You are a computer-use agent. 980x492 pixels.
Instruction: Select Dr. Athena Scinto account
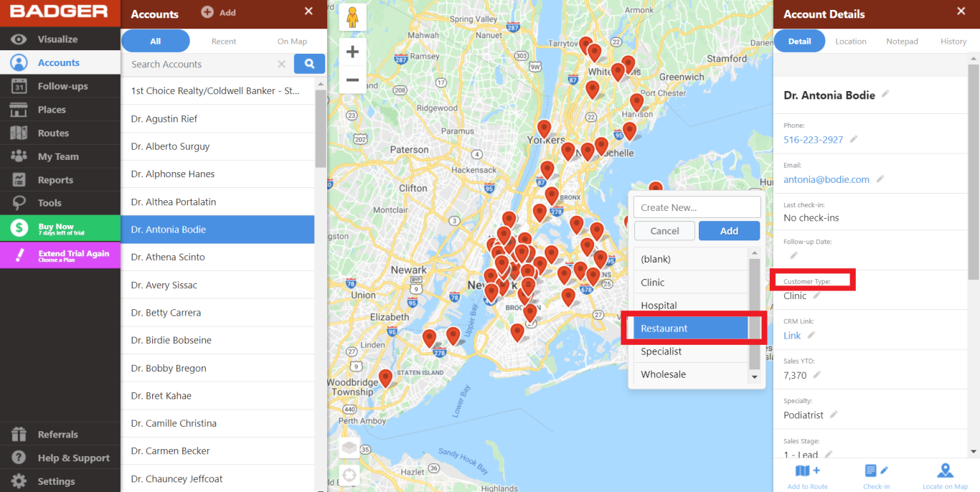(x=217, y=257)
